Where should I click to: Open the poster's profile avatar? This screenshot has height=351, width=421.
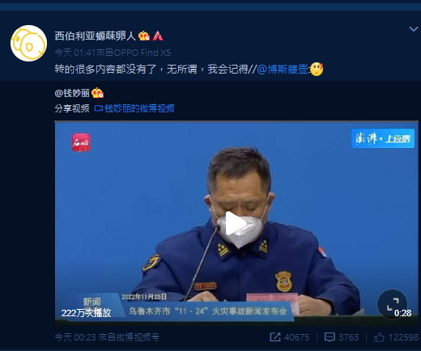pos(28,43)
